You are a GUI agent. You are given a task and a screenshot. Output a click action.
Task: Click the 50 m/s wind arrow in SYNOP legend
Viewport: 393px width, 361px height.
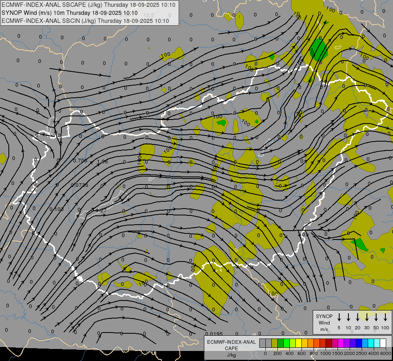point(376,317)
